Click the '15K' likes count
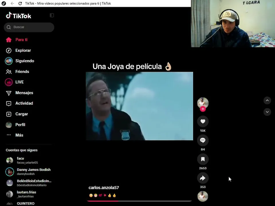 [x=203, y=131]
